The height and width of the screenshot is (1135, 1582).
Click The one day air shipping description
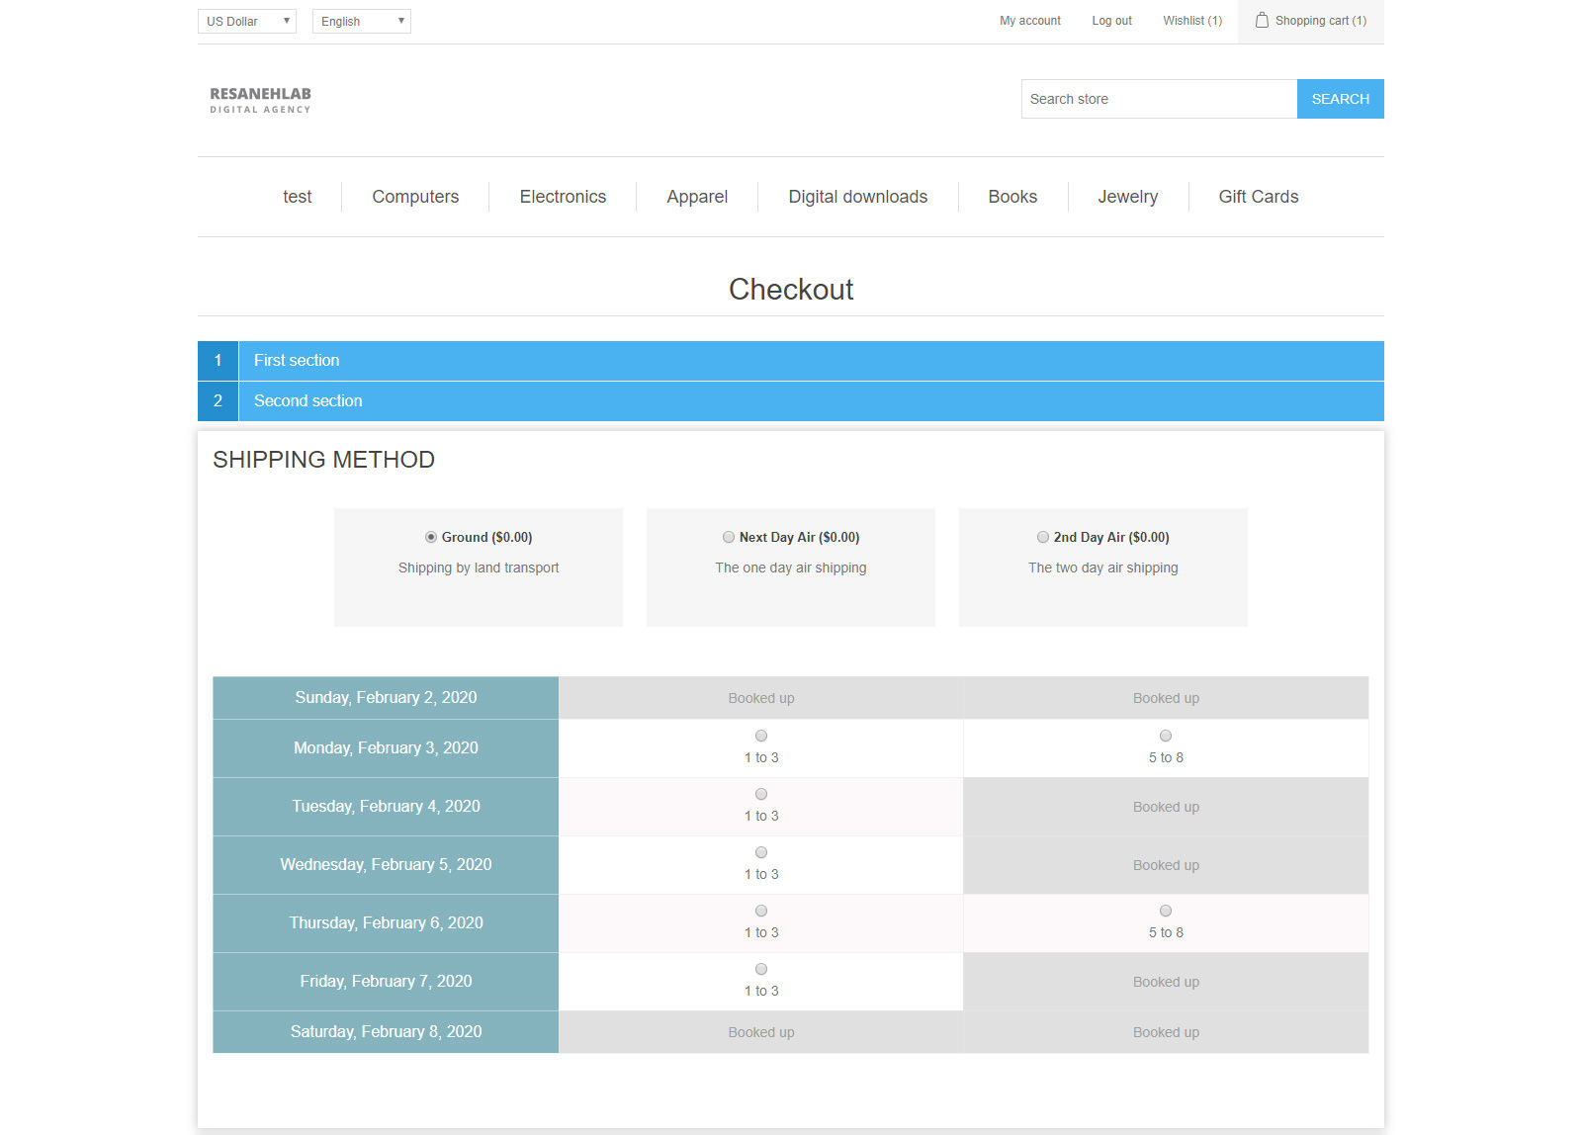point(791,567)
